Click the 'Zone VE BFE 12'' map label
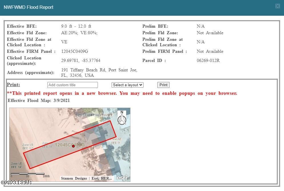Screen dimensions: 284x191 click(x=28, y=146)
